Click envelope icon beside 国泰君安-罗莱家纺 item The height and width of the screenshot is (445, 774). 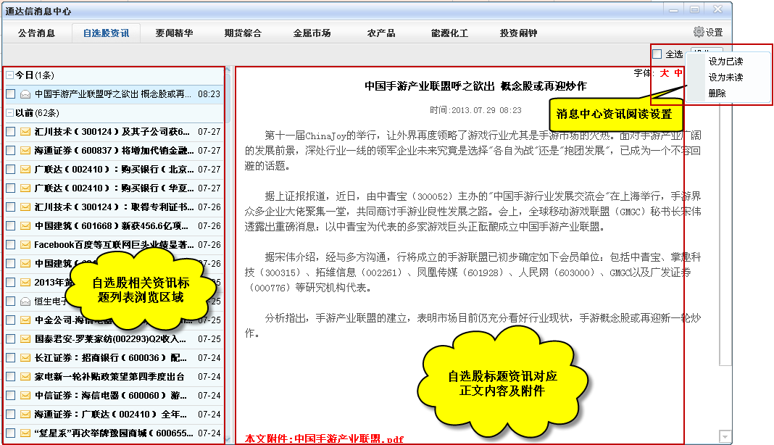[25, 339]
